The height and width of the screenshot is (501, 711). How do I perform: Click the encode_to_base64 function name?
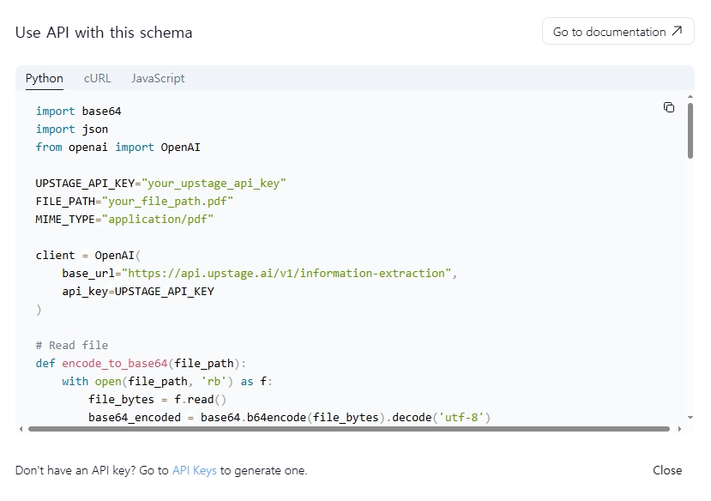[x=115, y=363]
